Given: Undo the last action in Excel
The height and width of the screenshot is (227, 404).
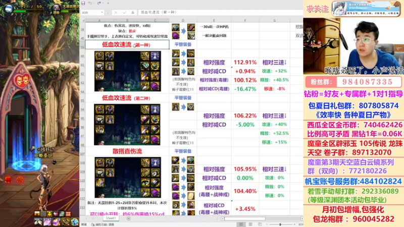Looking at the screenshot, I should [90, 4].
